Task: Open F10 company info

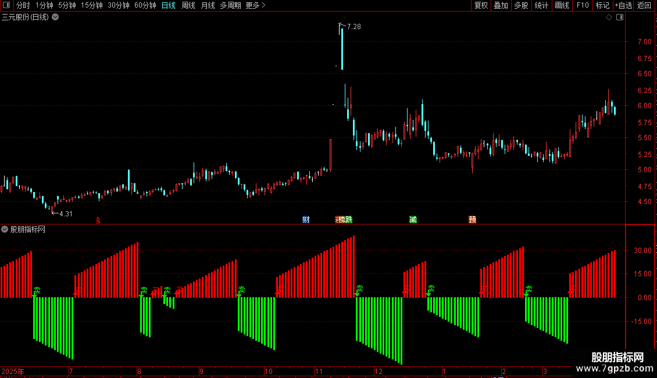Action: 583,5
